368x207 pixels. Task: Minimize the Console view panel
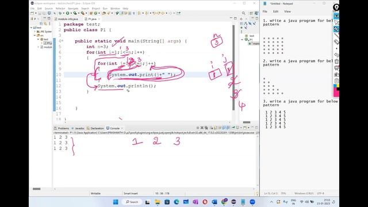pyautogui.click(x=252, y=128)
